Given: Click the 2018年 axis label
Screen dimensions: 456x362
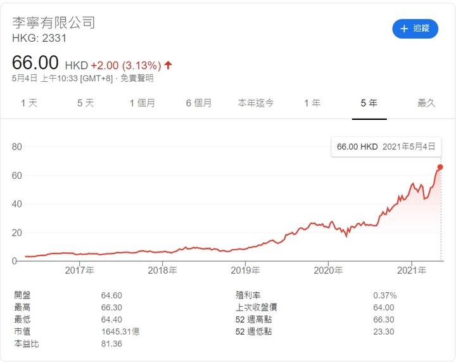Looking at the screenshot, I should (162, 270).
